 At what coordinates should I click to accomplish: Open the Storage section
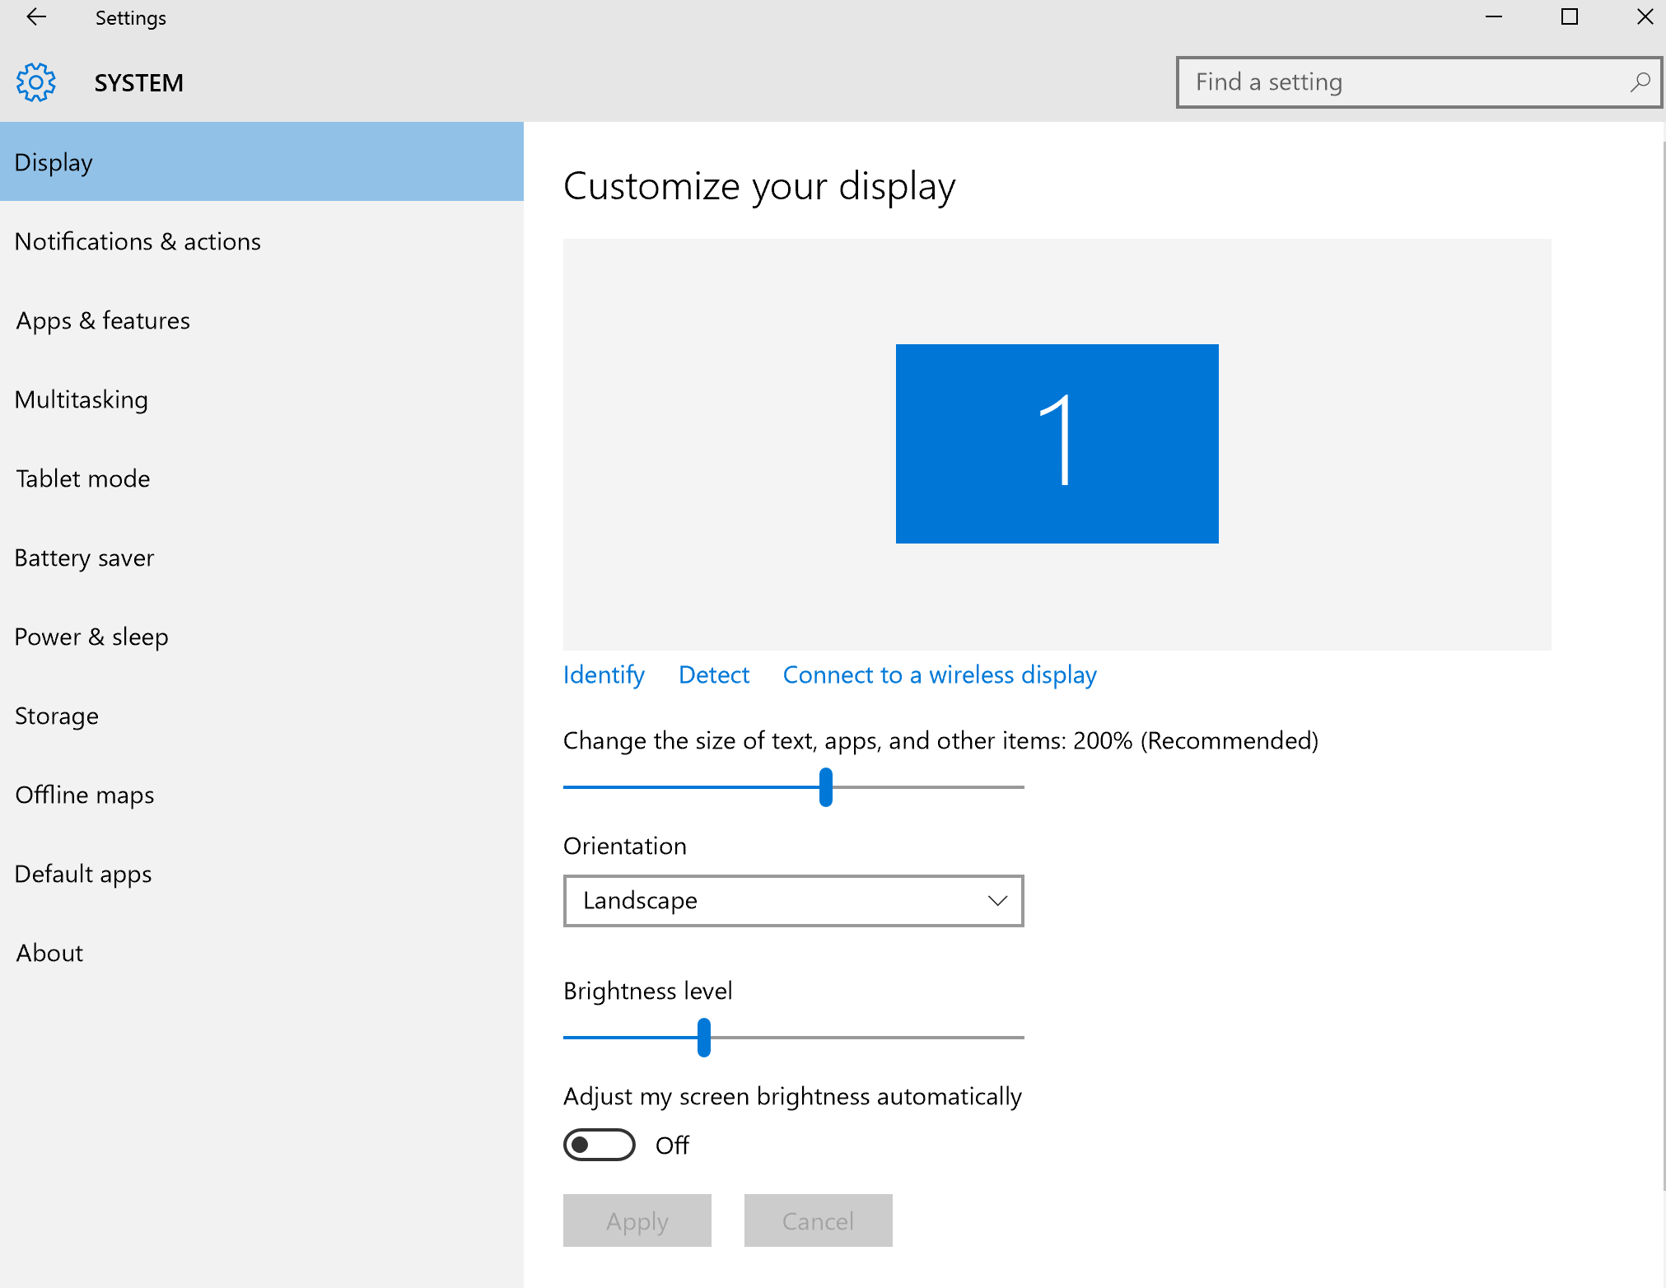click(x=262, y=715)
